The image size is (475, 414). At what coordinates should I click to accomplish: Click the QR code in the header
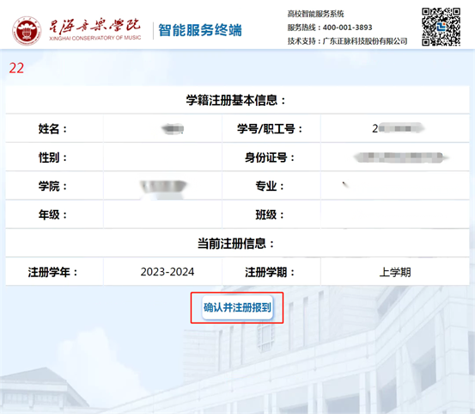tap(442, 27)
